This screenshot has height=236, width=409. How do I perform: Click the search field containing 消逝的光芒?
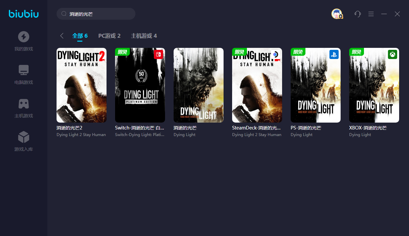pyautogui.click(x=99, y=14)
